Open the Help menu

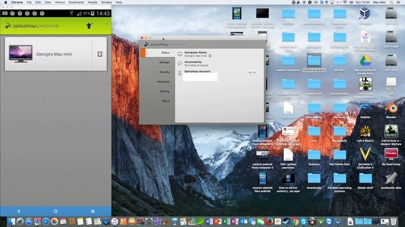tap(118, 3)
